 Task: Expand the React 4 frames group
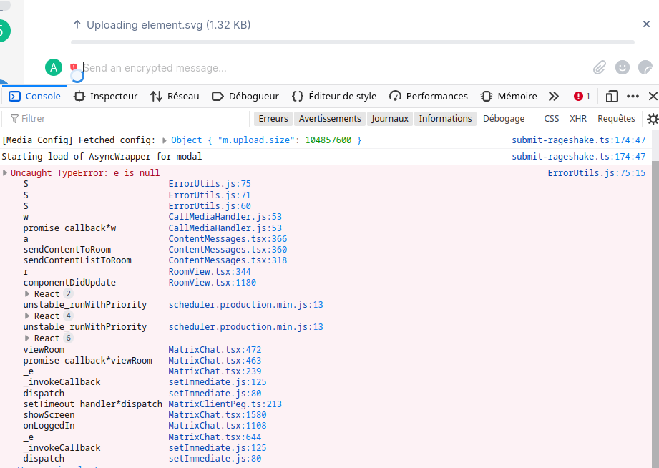pyautogui.click(x=27, y=316)
